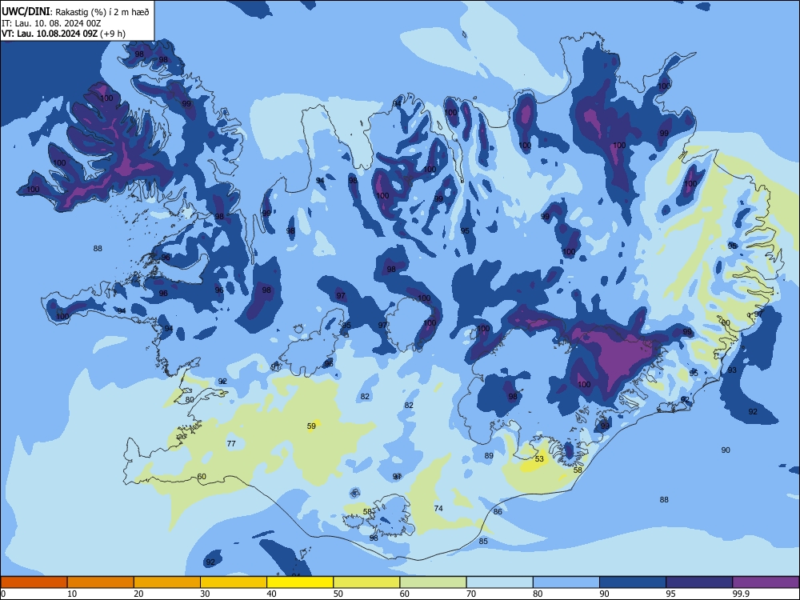Click the dark orange 0–10 legend swatch
Image resolution: width=800 pixels, height=600 pixels.
34,582
